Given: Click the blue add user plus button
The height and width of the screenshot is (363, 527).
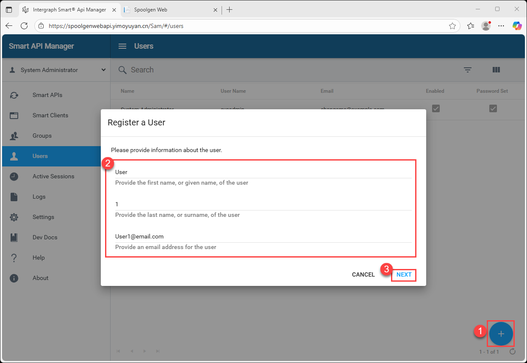Looking at the screenshot, I should coord(501,334).
